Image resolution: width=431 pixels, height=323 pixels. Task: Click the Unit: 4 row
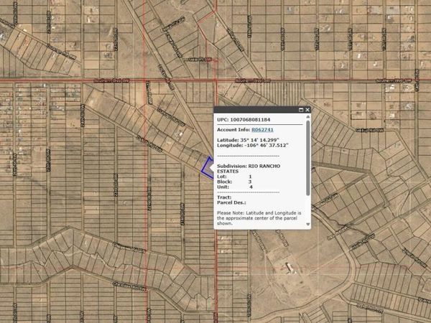[235, 187]
